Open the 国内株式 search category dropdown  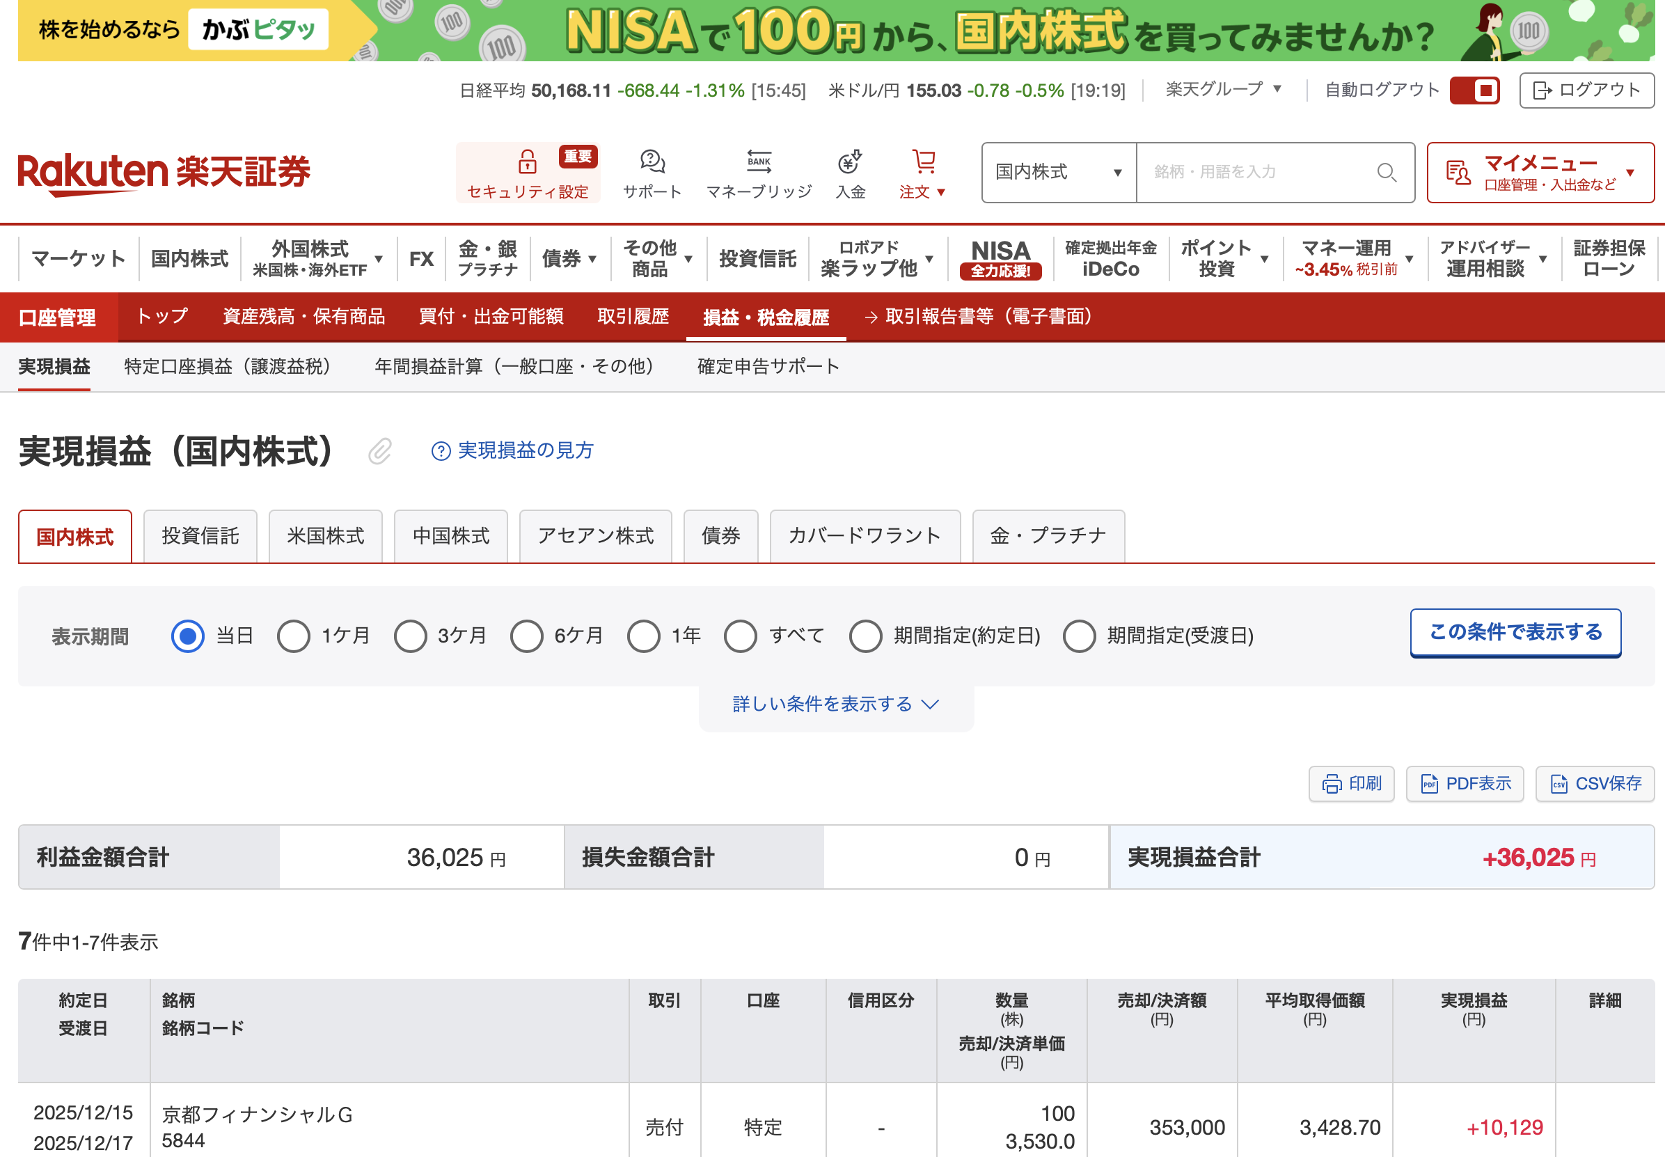tap(1058, 173)
